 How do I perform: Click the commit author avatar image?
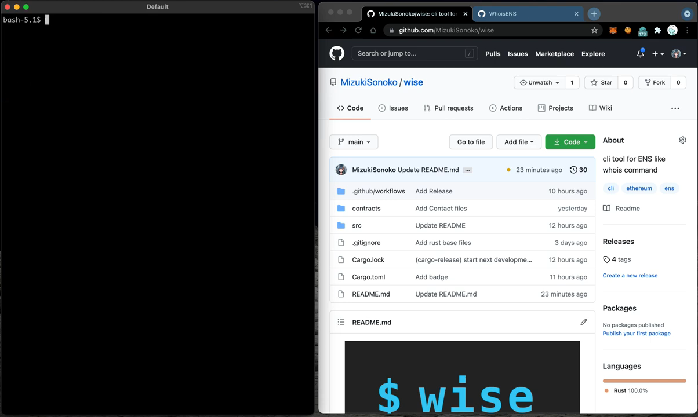(341, 170)
